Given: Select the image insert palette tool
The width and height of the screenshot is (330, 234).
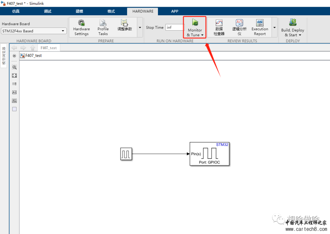Looking at the screenshot, I should [14, 101].
